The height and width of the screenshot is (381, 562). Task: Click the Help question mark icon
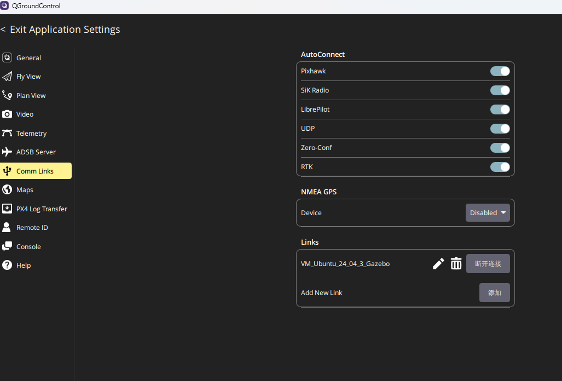click(x=7, y=265)
